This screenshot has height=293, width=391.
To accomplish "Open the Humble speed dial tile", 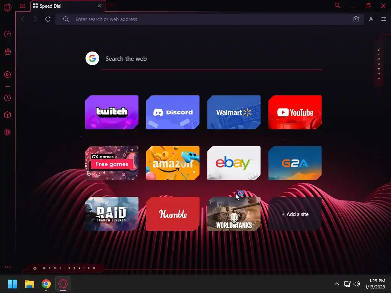I will coord(173,214).
